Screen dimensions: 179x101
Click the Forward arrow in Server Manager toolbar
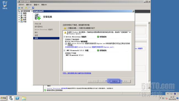22,8
